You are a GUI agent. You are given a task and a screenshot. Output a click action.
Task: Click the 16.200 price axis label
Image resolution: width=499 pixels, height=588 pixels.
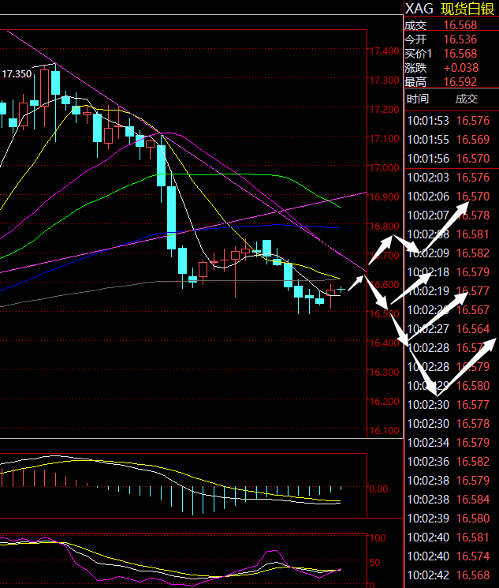point(385,402)
